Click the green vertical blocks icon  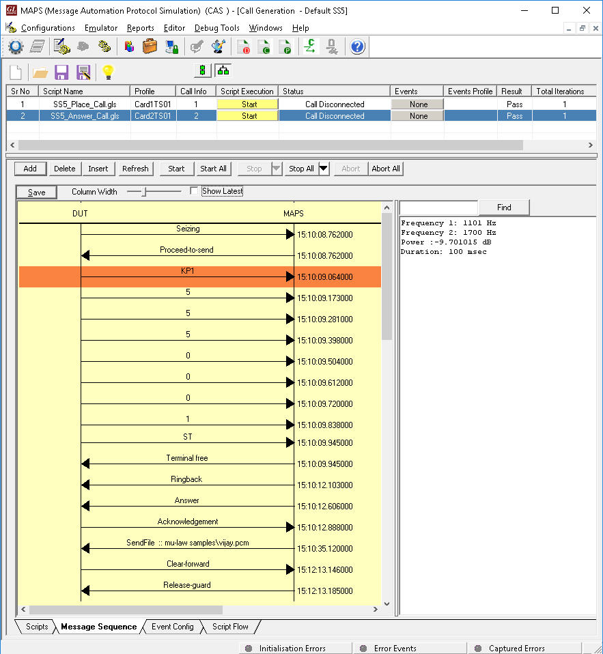tap(203, 71)
